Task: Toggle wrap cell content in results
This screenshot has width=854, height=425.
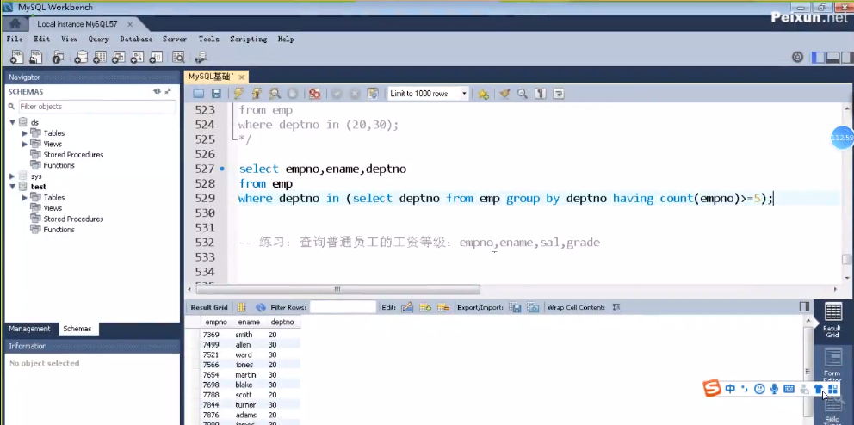Action: [616, 307]
